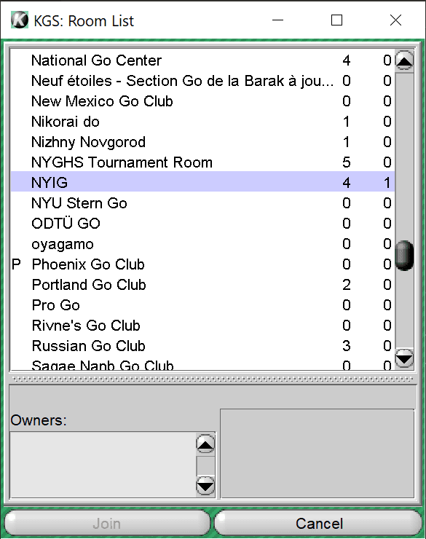Click the dotted divider below room list
Image resolution: width=426 pixels, height=539 pixels.
pyautogui.click(x=213, y=379)
